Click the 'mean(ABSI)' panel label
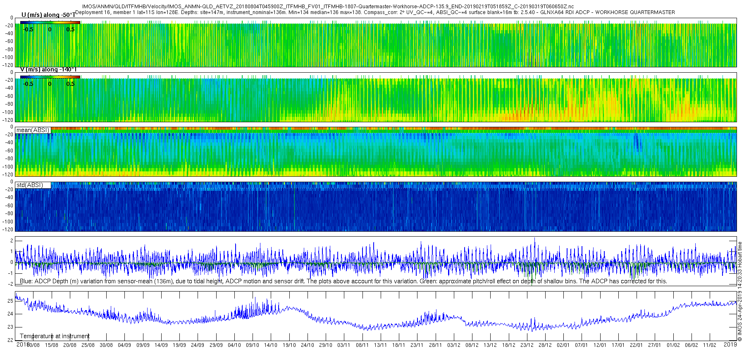Screen dimensions: 744x351 tap(33, 130)
